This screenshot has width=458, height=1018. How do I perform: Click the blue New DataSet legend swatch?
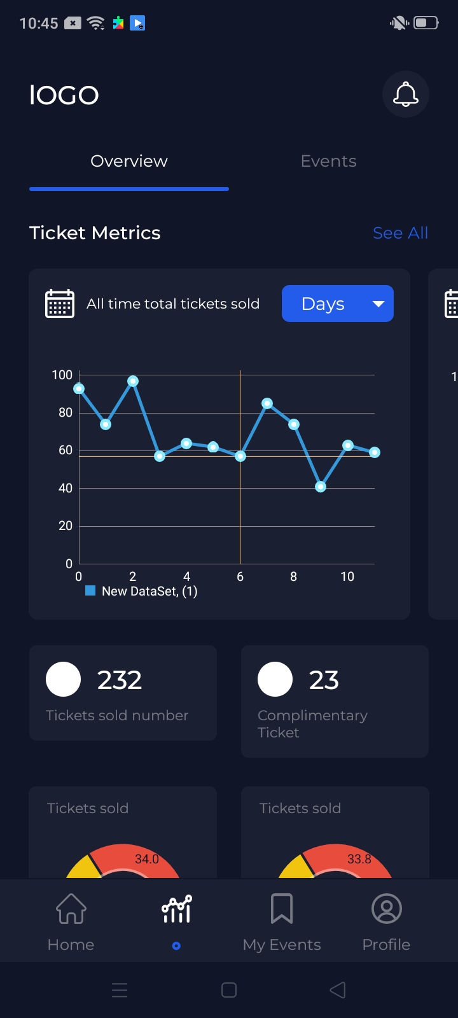coord(90,591)
